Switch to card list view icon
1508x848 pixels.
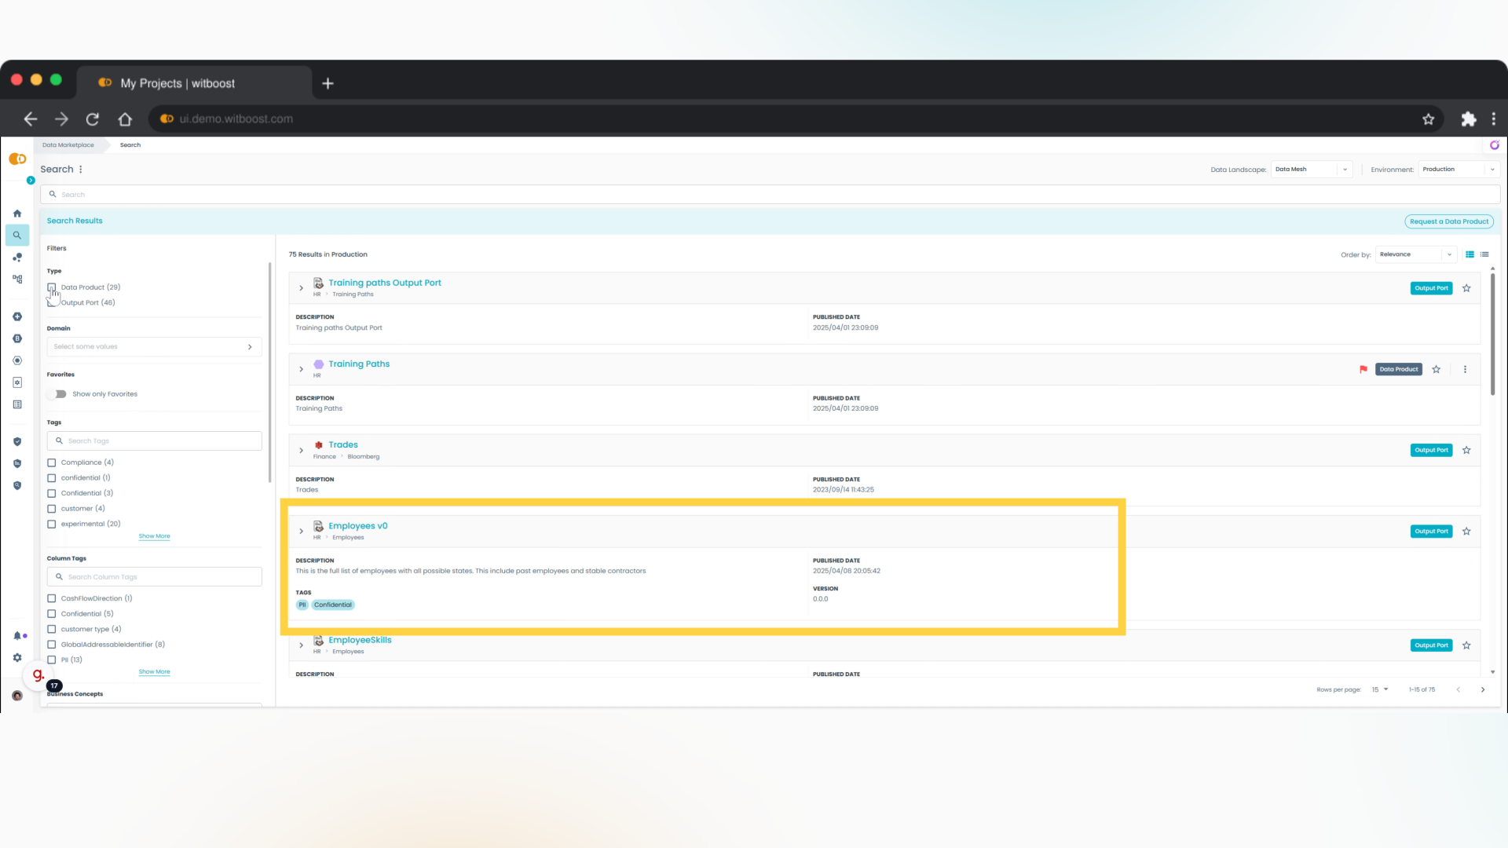1470,254
